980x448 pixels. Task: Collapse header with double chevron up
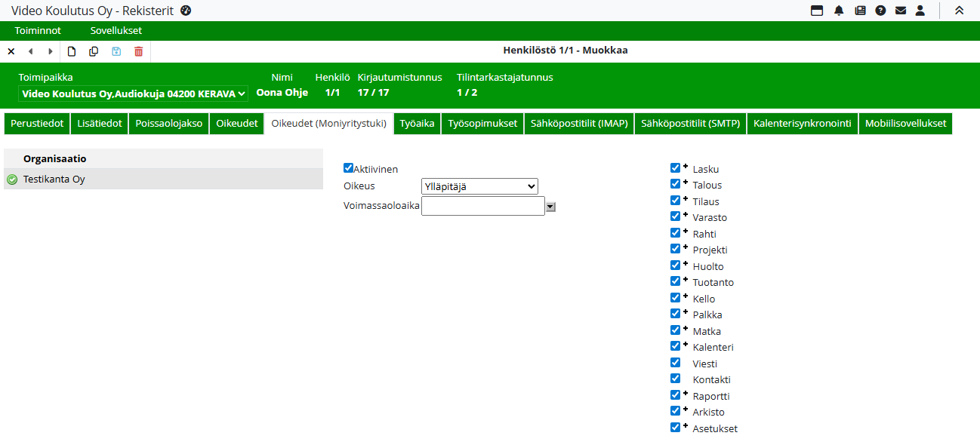point(959,11)
